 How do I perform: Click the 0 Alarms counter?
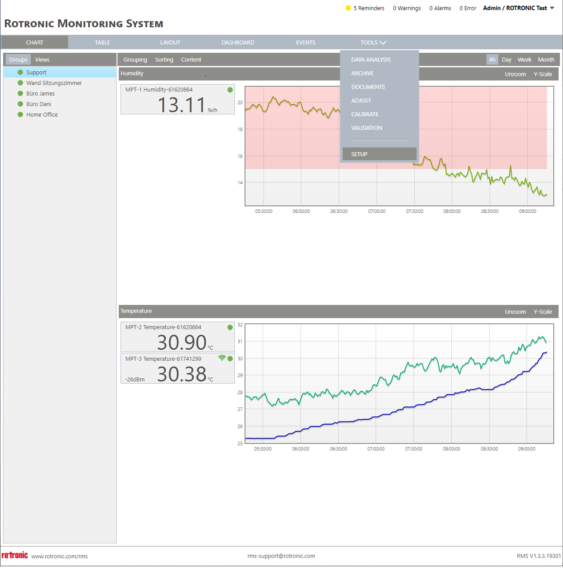pyautogui.click(x=440, y=8)
